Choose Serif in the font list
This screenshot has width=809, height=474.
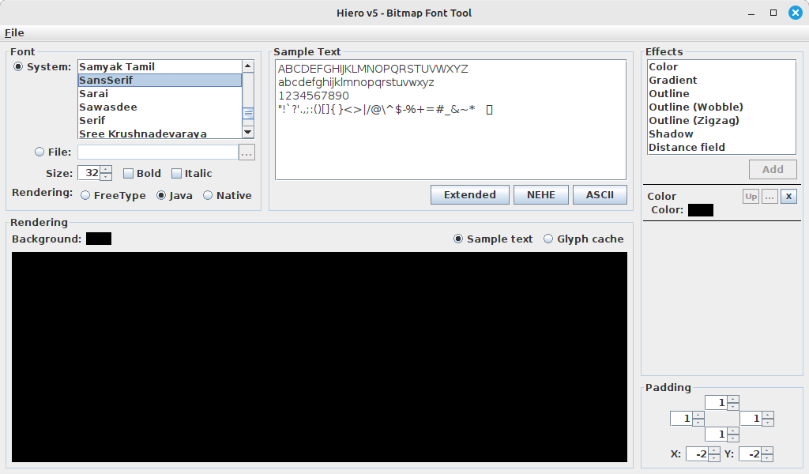[x=160, y=120]
